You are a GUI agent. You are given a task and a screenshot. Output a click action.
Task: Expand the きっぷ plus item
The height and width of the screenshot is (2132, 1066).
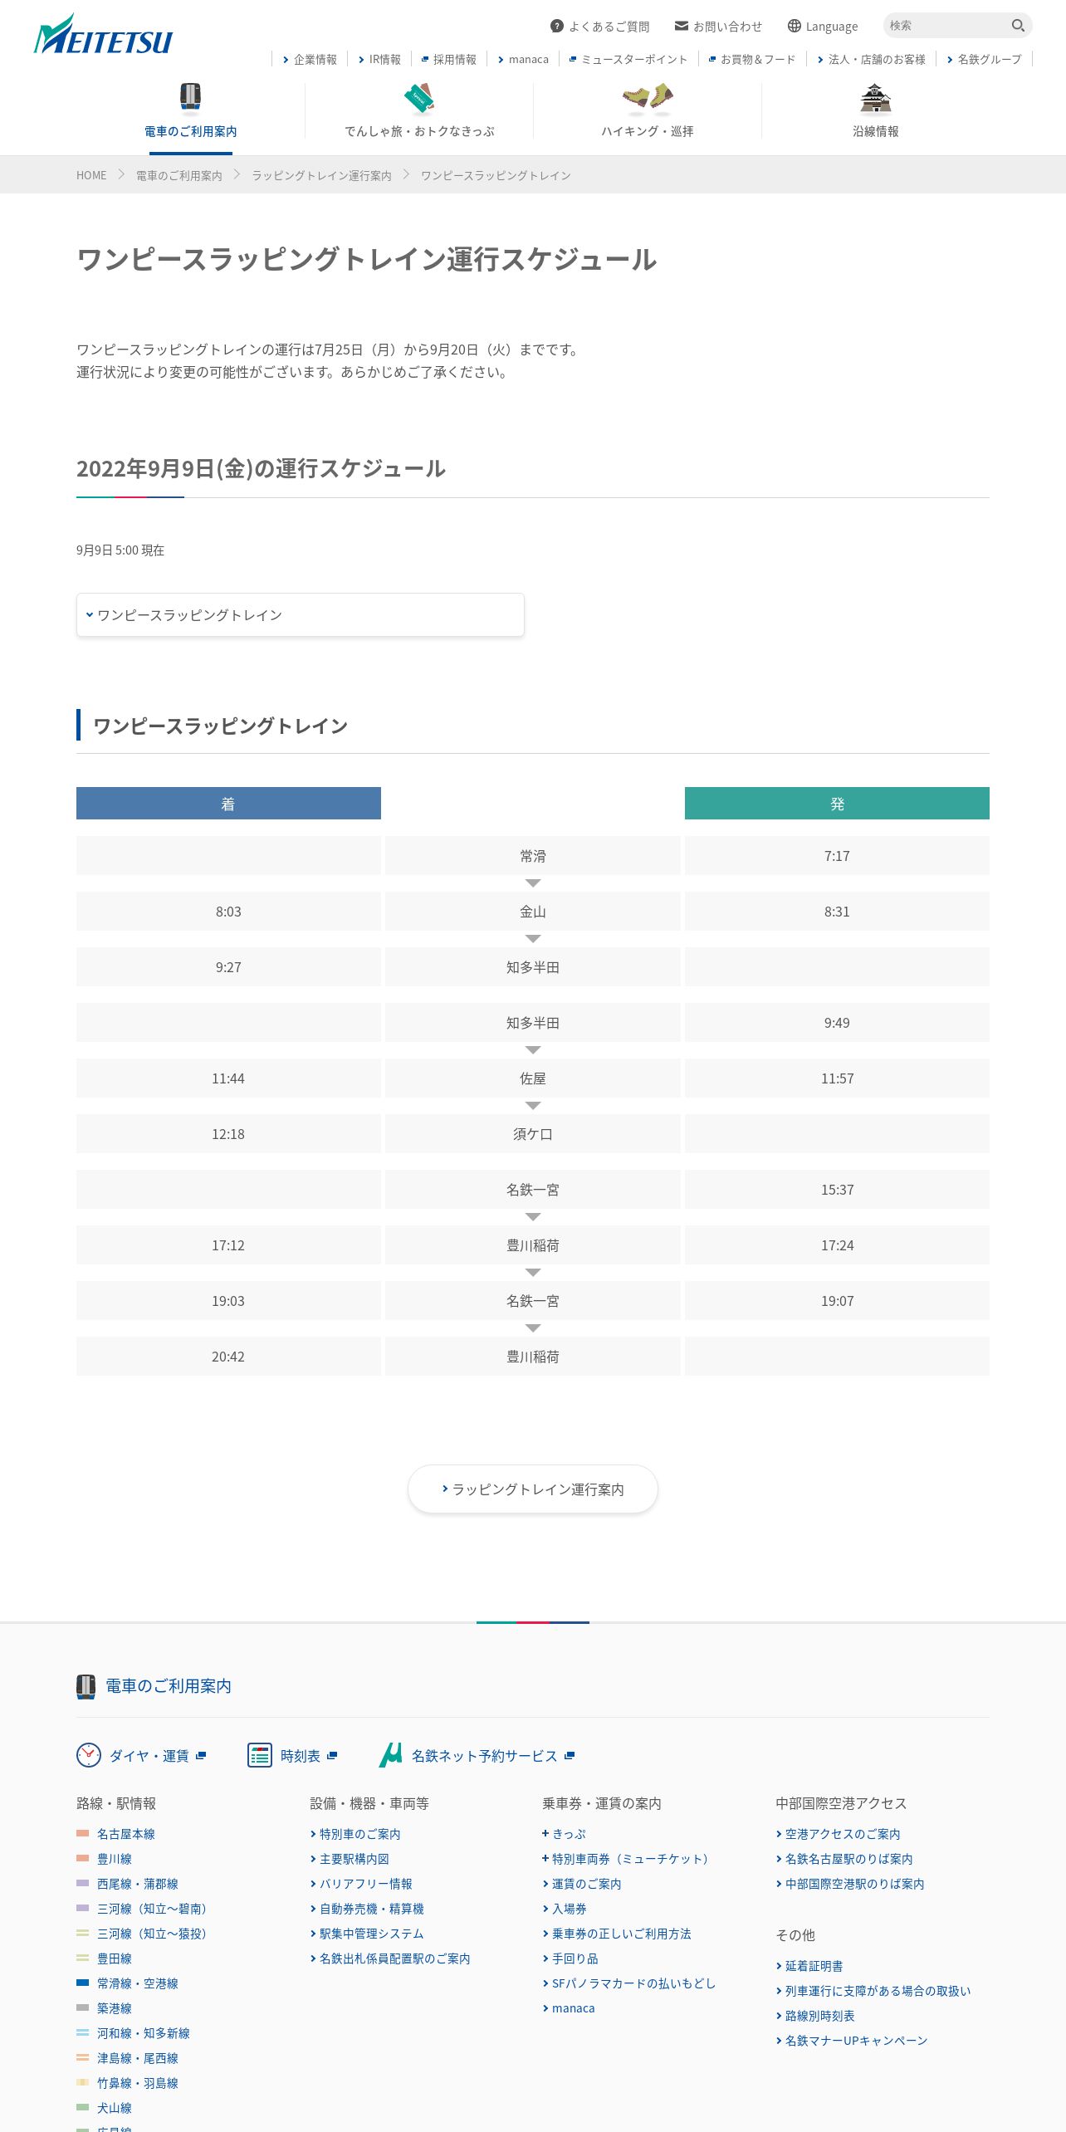pos(564,1834)
